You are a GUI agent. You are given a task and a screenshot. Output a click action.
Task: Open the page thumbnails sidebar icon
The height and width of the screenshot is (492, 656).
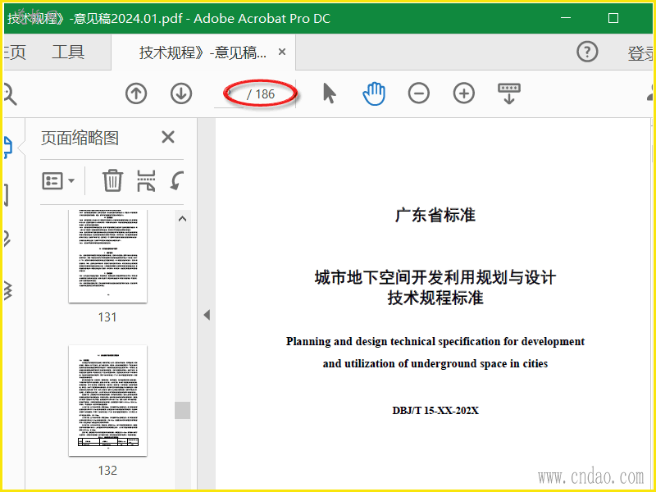(x=7, y=147)
